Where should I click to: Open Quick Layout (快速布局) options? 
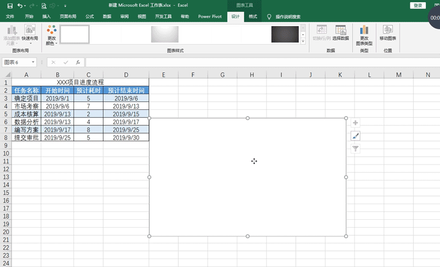[30, 34]
